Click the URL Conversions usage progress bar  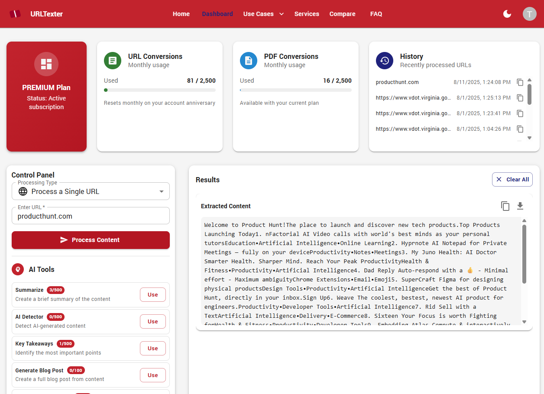click(x=160, y=90)
